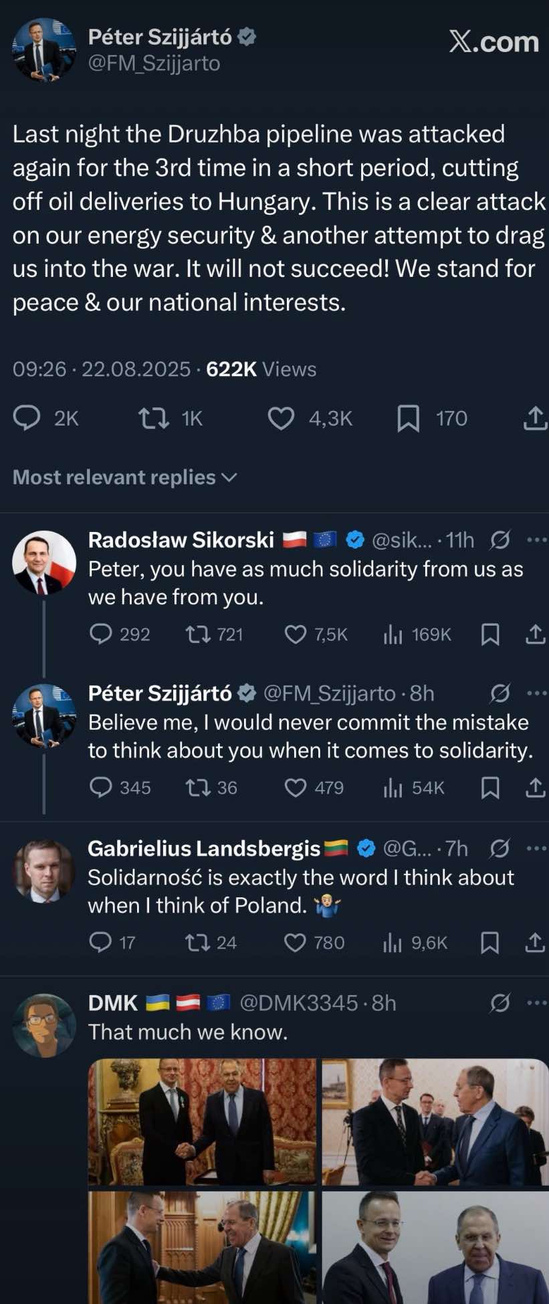
Task: Open more options on Landsbergis's reply
Action: click(x=536, y=848)
